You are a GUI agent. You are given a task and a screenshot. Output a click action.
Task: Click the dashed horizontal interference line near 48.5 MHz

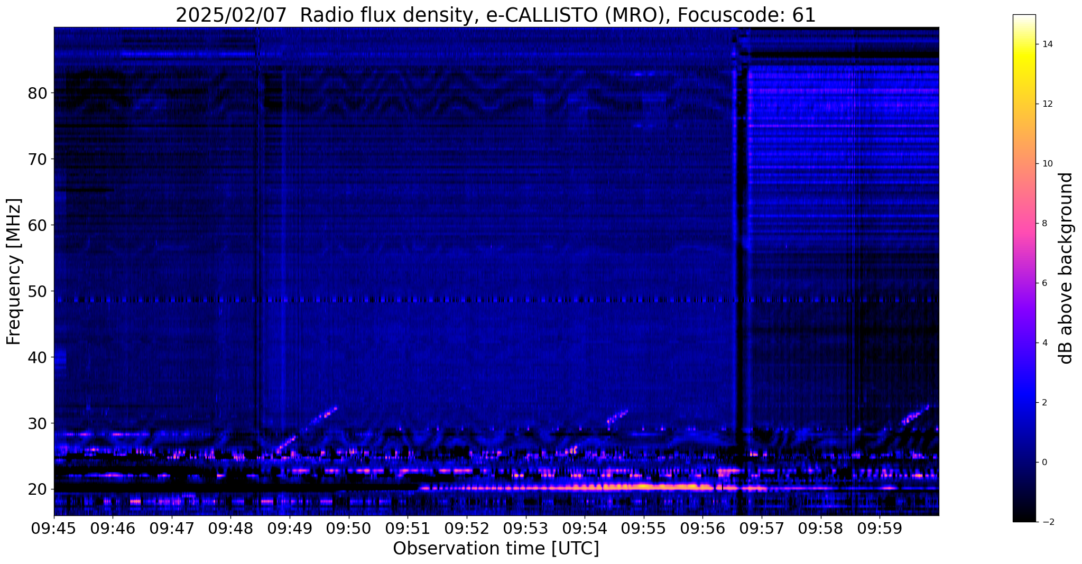pos(496,300)
